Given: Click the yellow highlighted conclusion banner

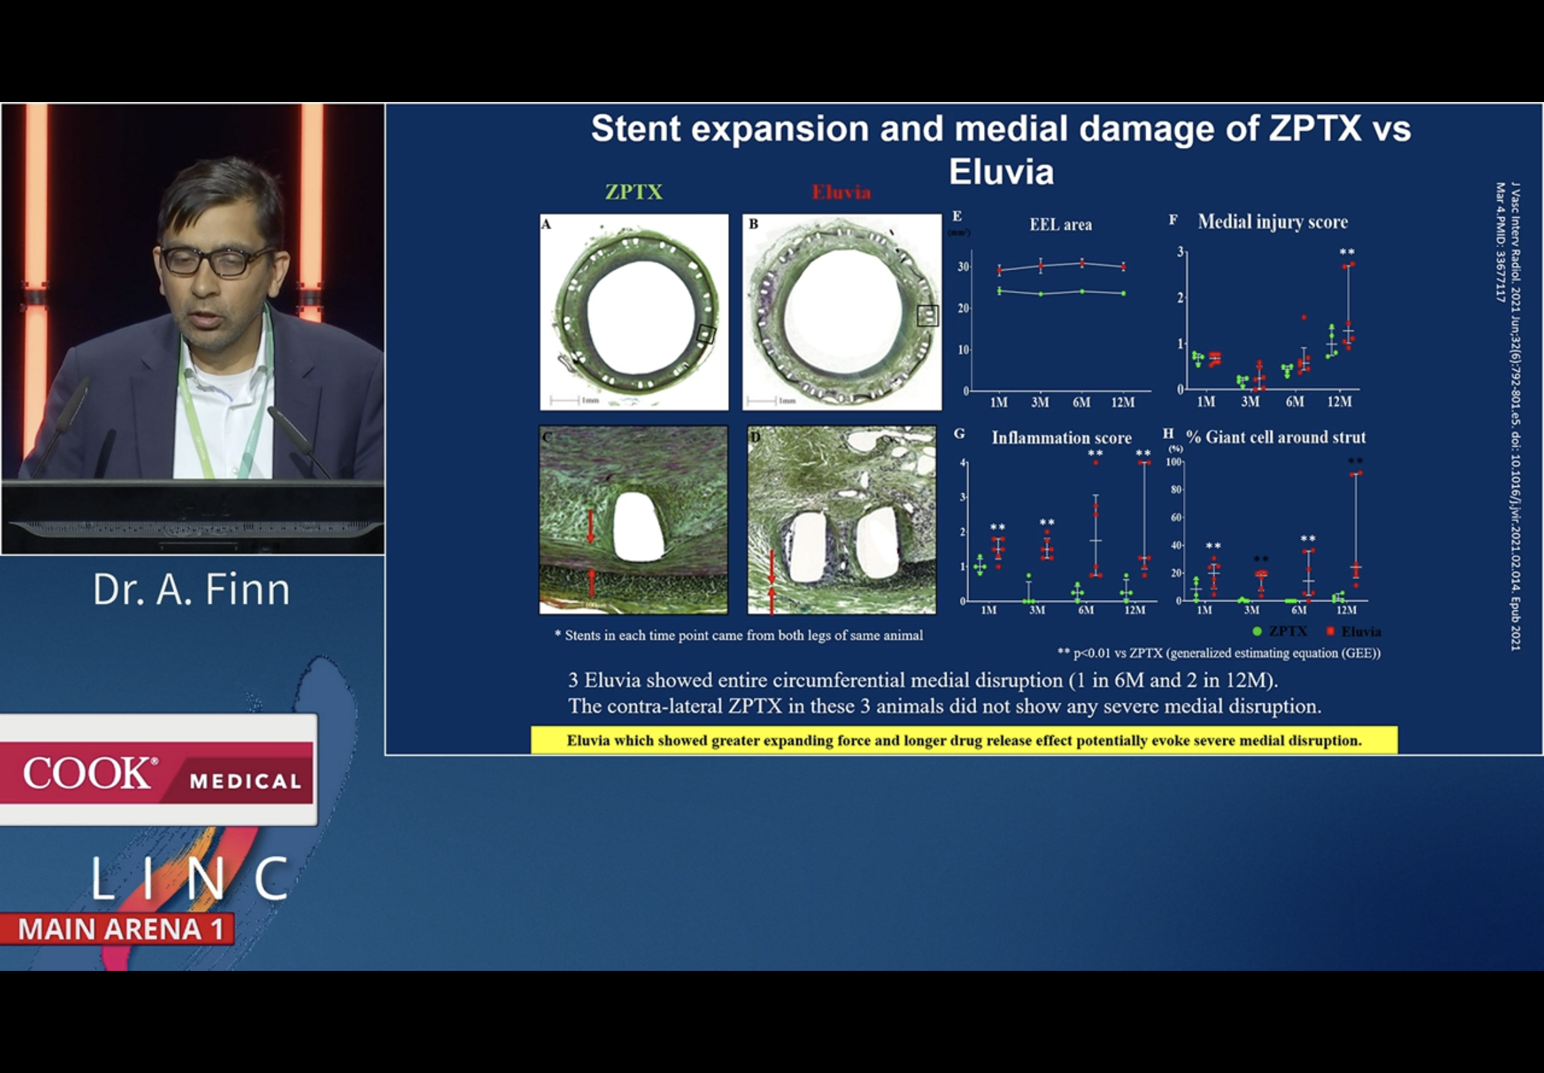Looking at the screenshot, I should [x=963, y=740].
